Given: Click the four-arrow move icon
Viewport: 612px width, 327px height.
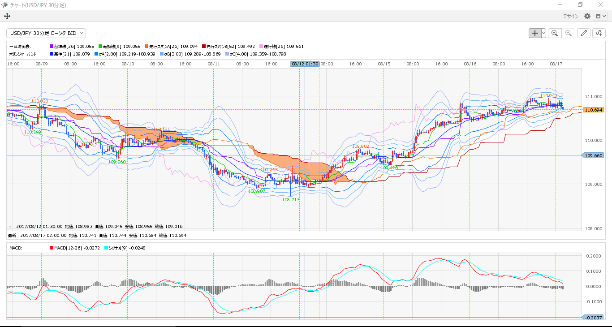Looking at the screenshot, I should click(x=7, y=16).
